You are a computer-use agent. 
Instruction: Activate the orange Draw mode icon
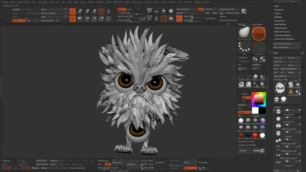point(73,11)
